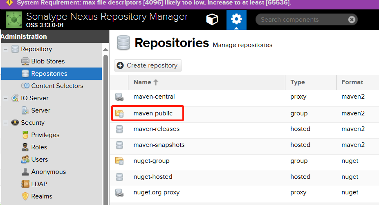Click the maven-public group folder icon
The width and height of the screenshot is (379, 205).
point(119,113)
